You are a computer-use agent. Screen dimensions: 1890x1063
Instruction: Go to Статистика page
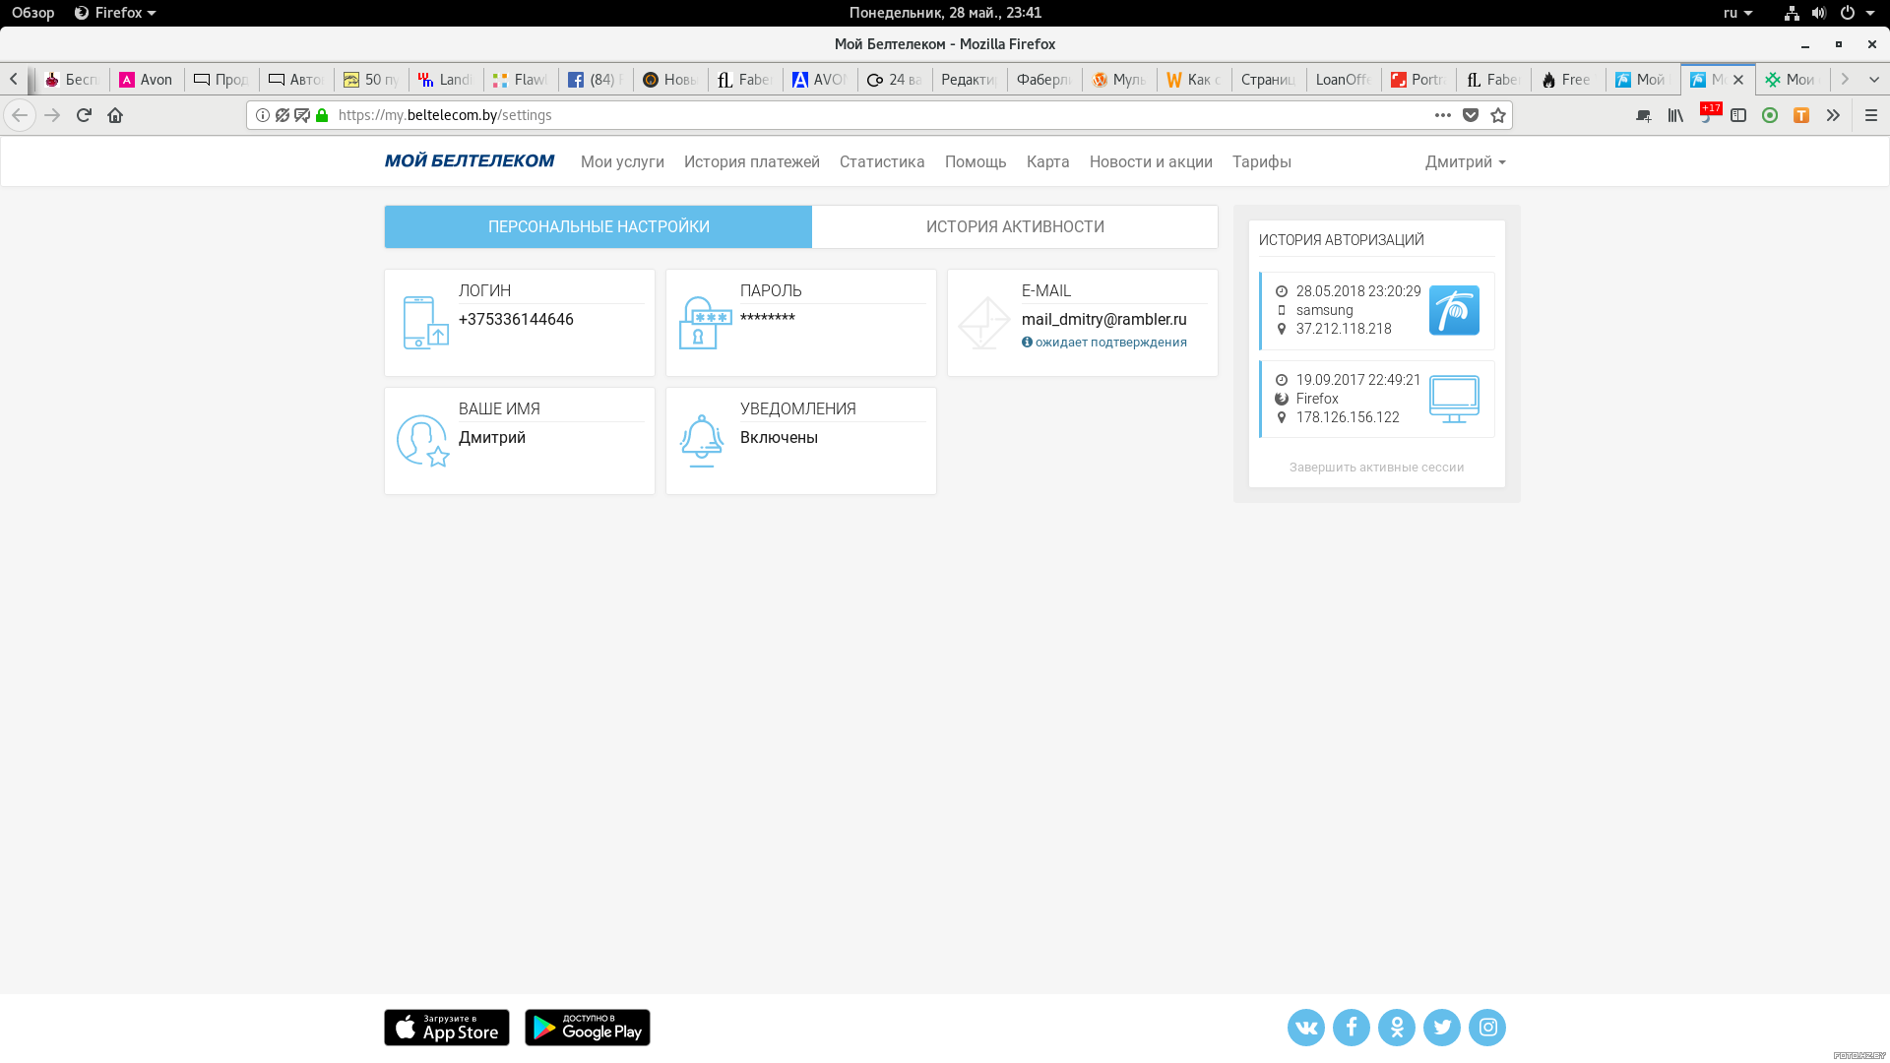(882, 161)
